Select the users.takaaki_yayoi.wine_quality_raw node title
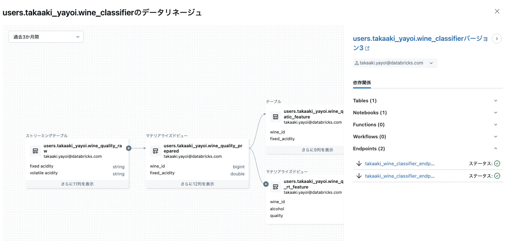 point(82,148)
